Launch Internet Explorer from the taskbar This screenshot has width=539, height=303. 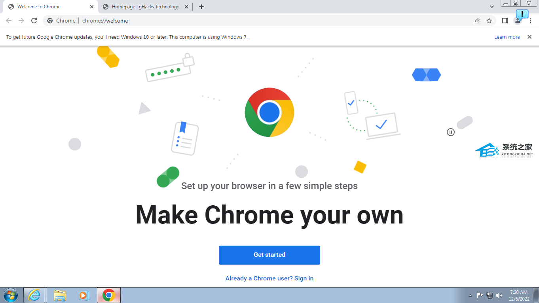34,295
